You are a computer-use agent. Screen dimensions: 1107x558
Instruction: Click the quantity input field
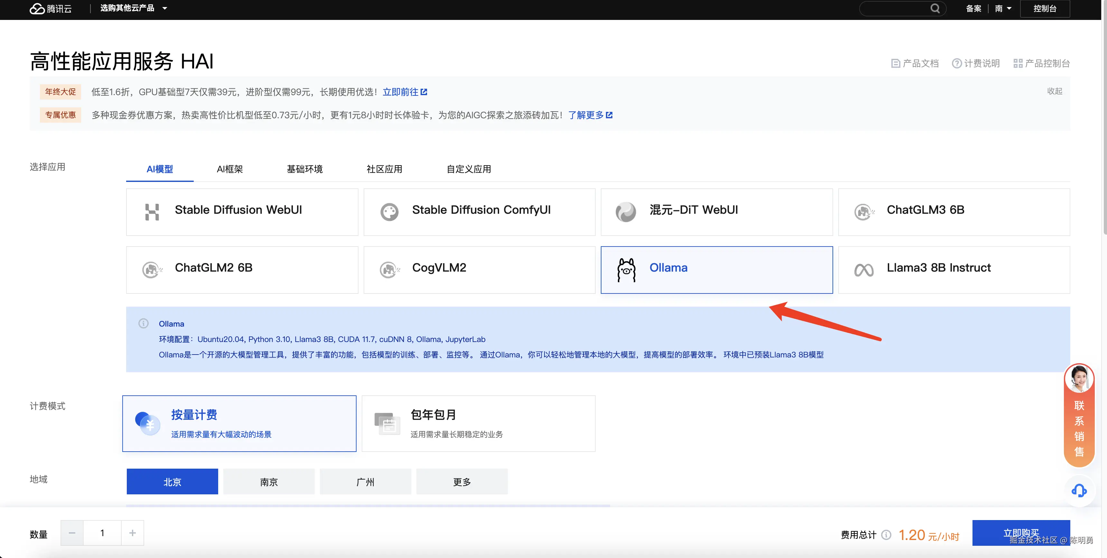coord(102,533)
